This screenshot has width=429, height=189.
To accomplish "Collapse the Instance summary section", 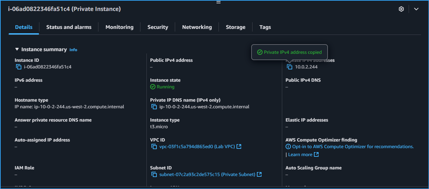I will point(17,49).
